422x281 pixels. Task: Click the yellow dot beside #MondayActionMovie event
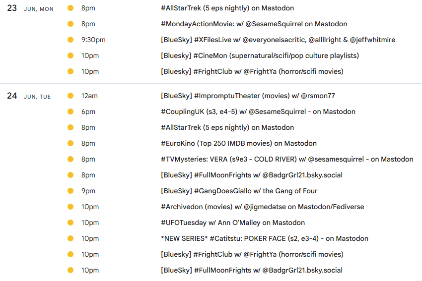(x=70, y=24)
